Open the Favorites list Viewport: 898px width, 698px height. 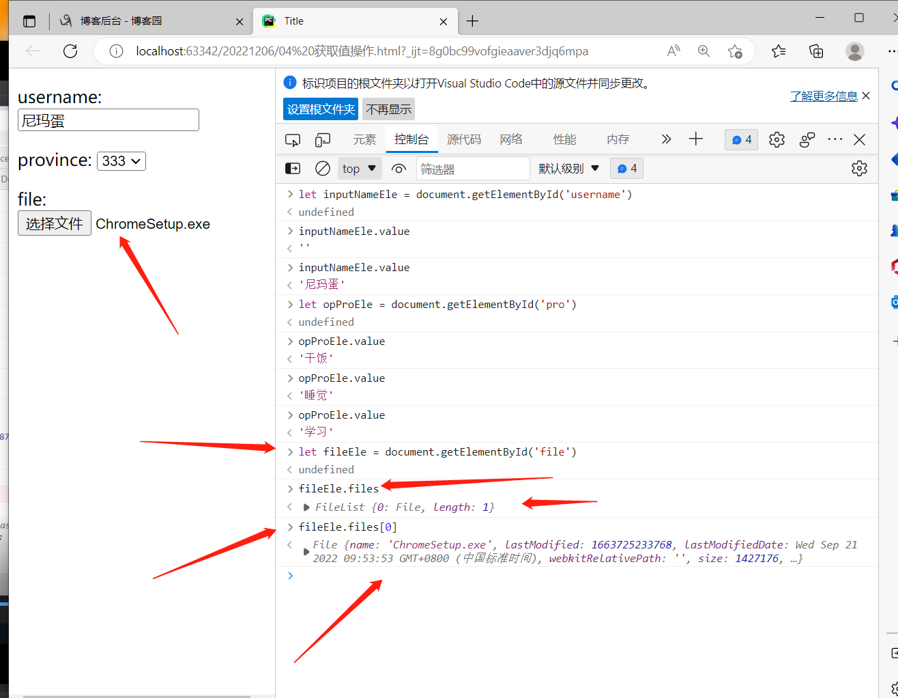tap(779, 51)
